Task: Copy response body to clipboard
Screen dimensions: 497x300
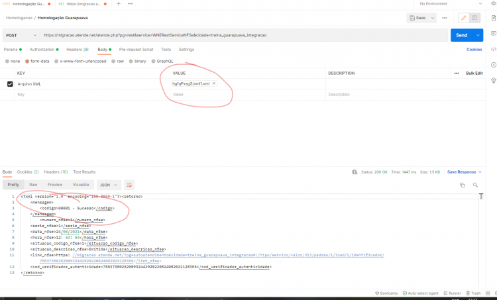Action: point(463,185)
